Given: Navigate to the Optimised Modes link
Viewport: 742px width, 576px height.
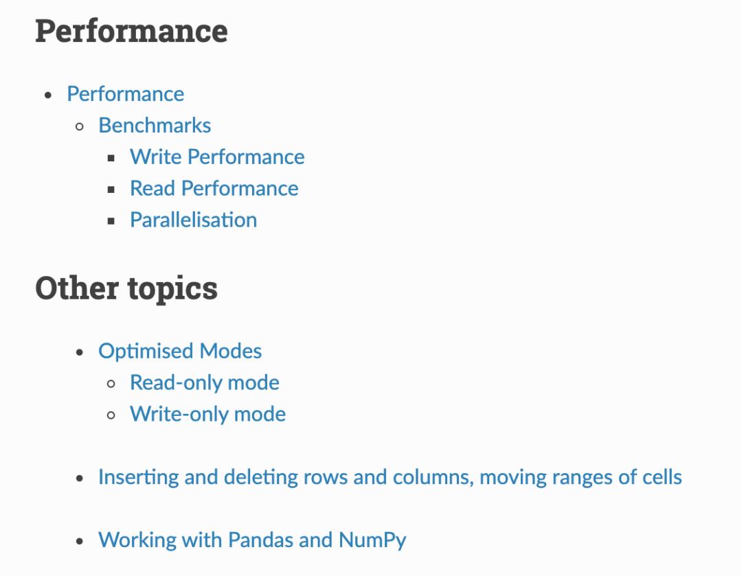Looking at the screenshot, I should (x=180, y=352).
